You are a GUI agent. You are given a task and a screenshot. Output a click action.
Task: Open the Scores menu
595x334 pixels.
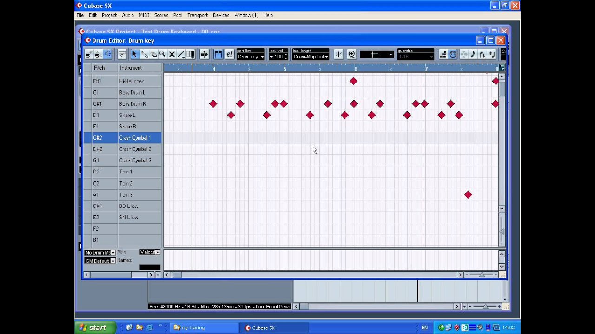tap(161, 15)
